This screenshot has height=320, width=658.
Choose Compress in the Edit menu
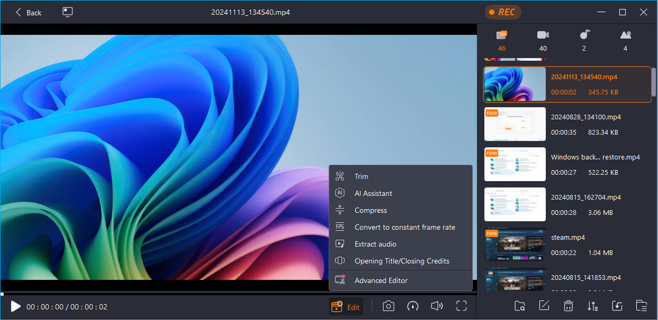click(401, 210)
